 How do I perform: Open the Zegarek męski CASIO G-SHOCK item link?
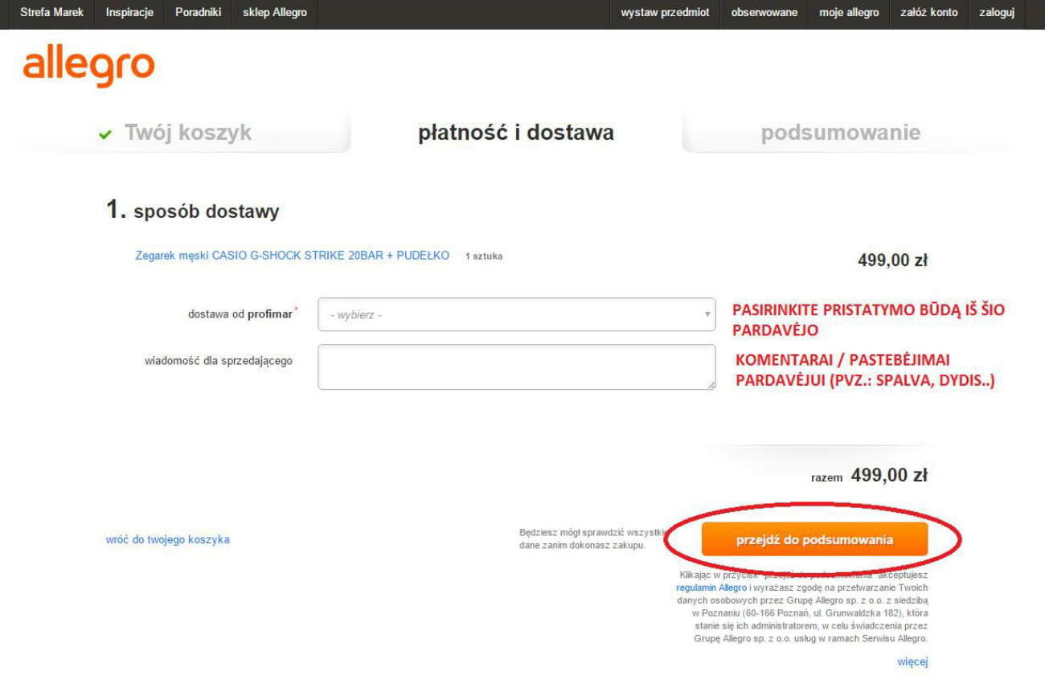click(x=293, y=256)
